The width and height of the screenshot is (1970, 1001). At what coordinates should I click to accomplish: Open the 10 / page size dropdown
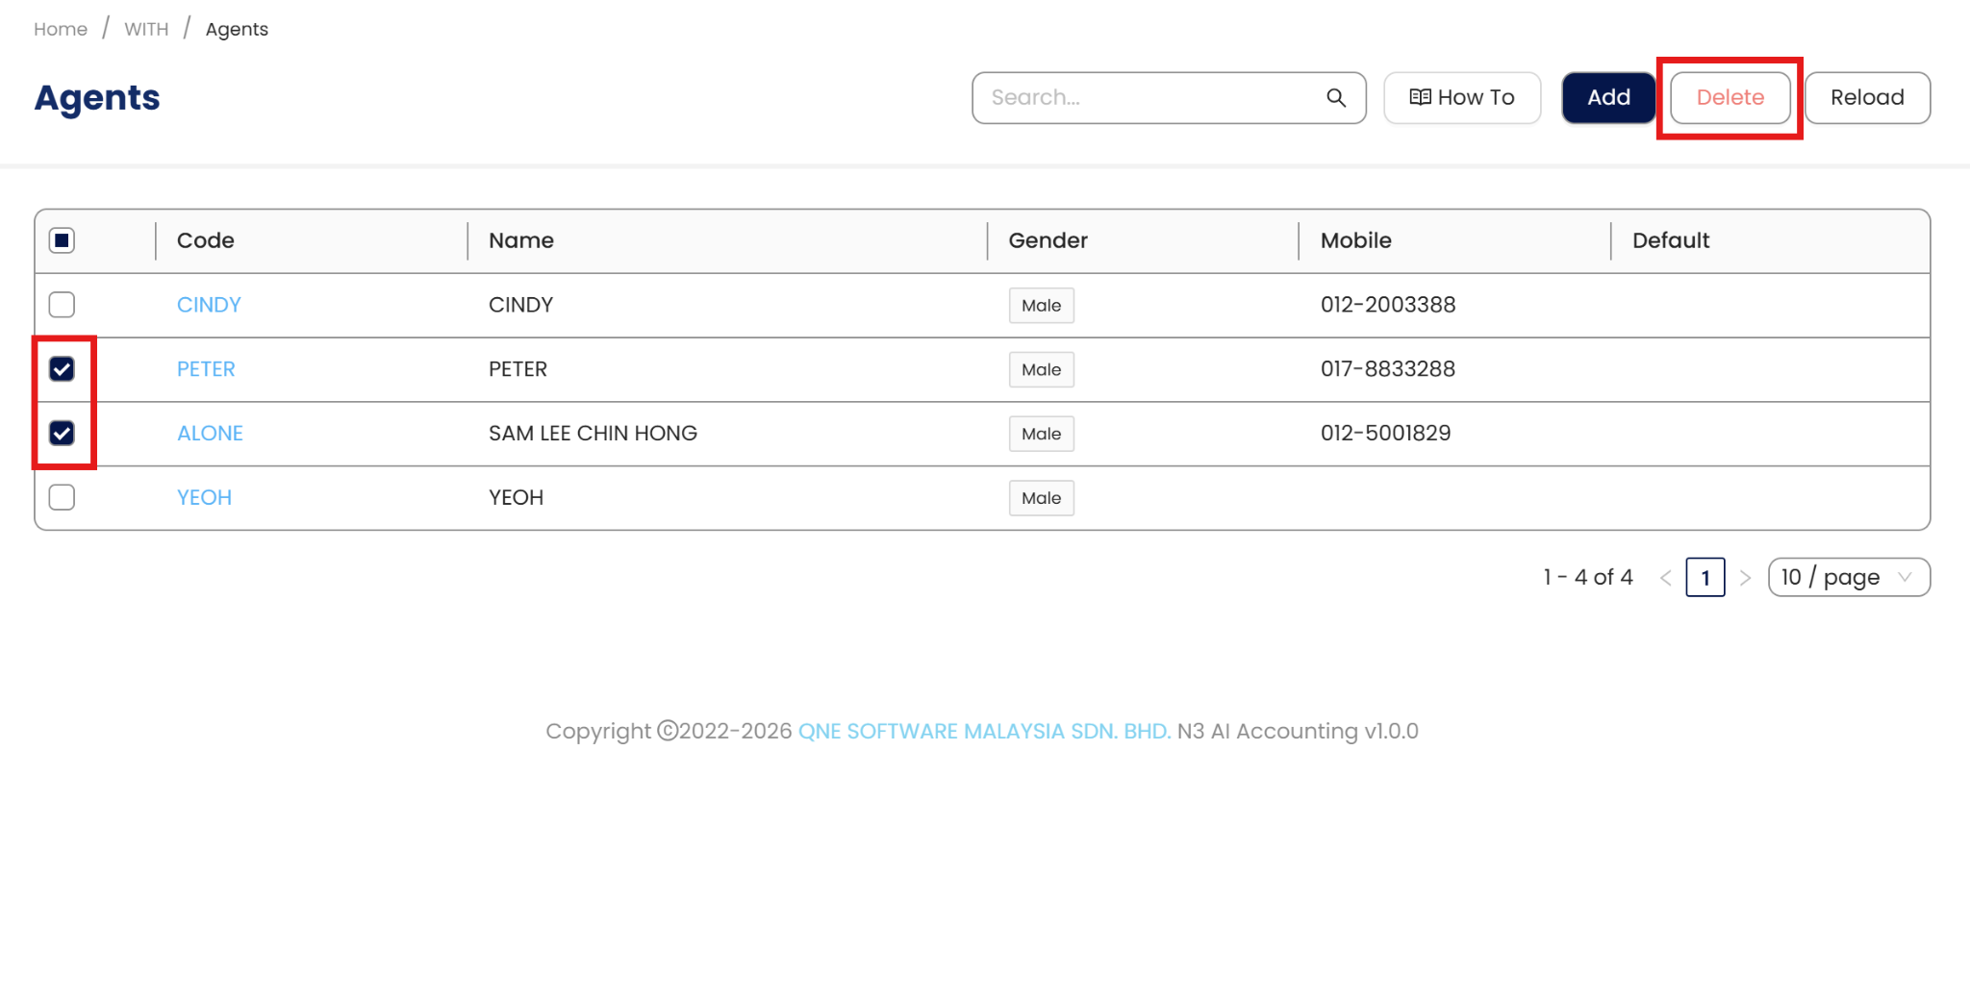click(x=1848, y=577)
